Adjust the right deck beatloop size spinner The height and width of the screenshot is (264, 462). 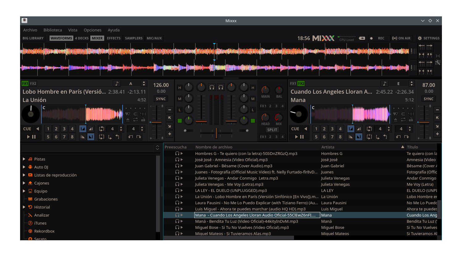(x=389, y=129)
